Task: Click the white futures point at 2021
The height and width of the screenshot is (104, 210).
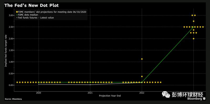Action: pyautogui.click(x=90, y=85)
